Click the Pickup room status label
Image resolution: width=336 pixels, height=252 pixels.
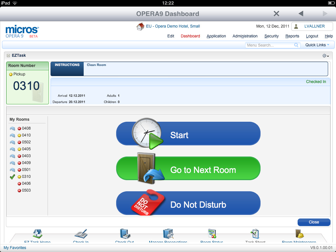tap(19, 74)
